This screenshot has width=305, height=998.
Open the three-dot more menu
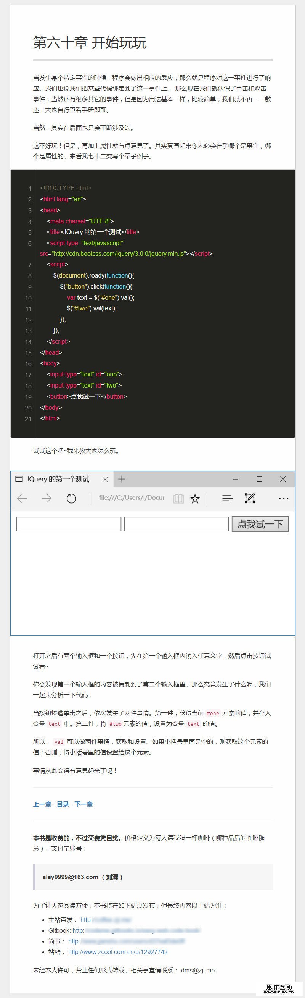(x=284, y=498)
